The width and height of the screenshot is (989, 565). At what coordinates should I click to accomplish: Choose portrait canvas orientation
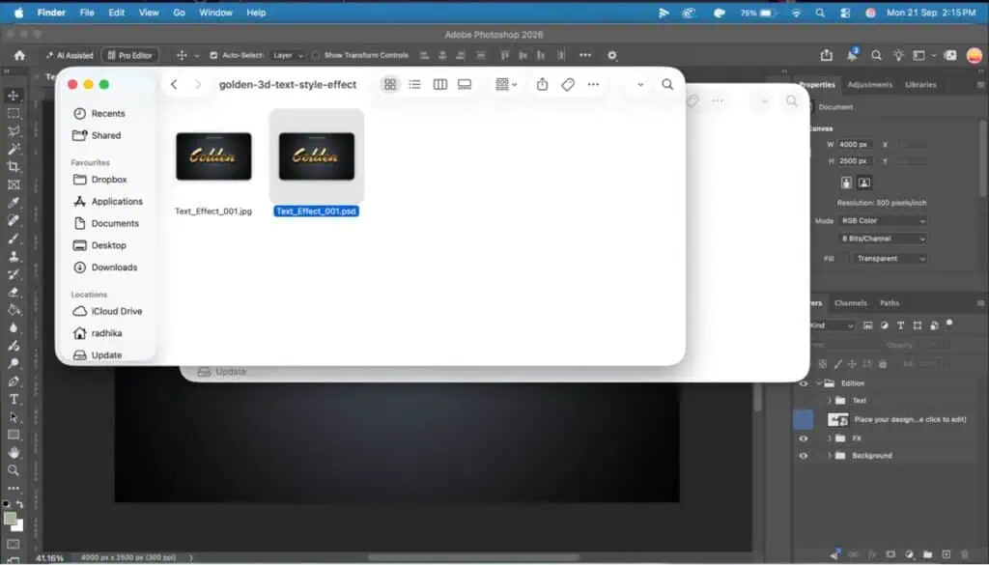[846, 183]
